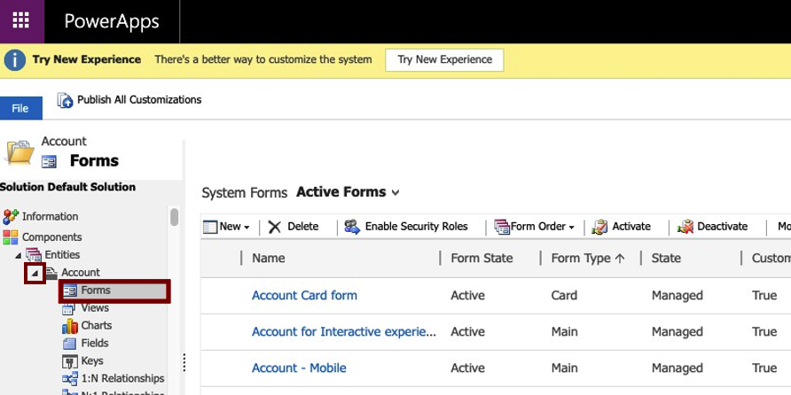Sort by the Form State column header
This screenshot has height=395, width=791.
pyautogui.click(x=482, y=258)
